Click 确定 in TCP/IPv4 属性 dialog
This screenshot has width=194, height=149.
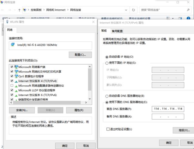coord(169,143)
